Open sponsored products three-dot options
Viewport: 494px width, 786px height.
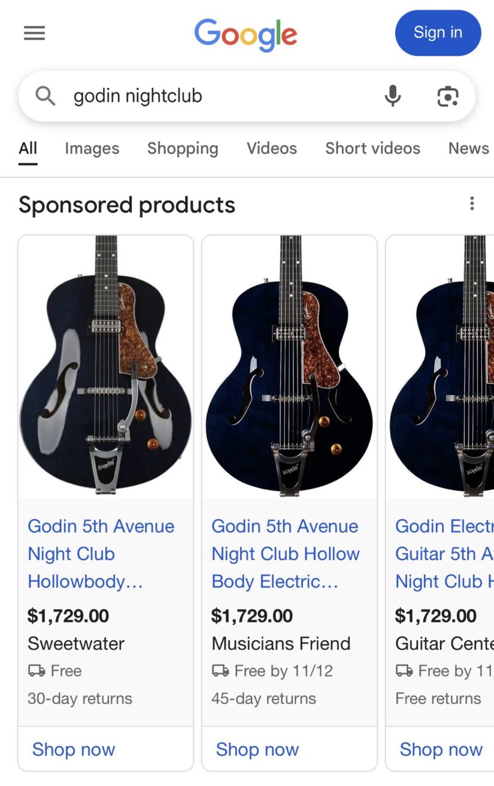(x=472, y=204)
